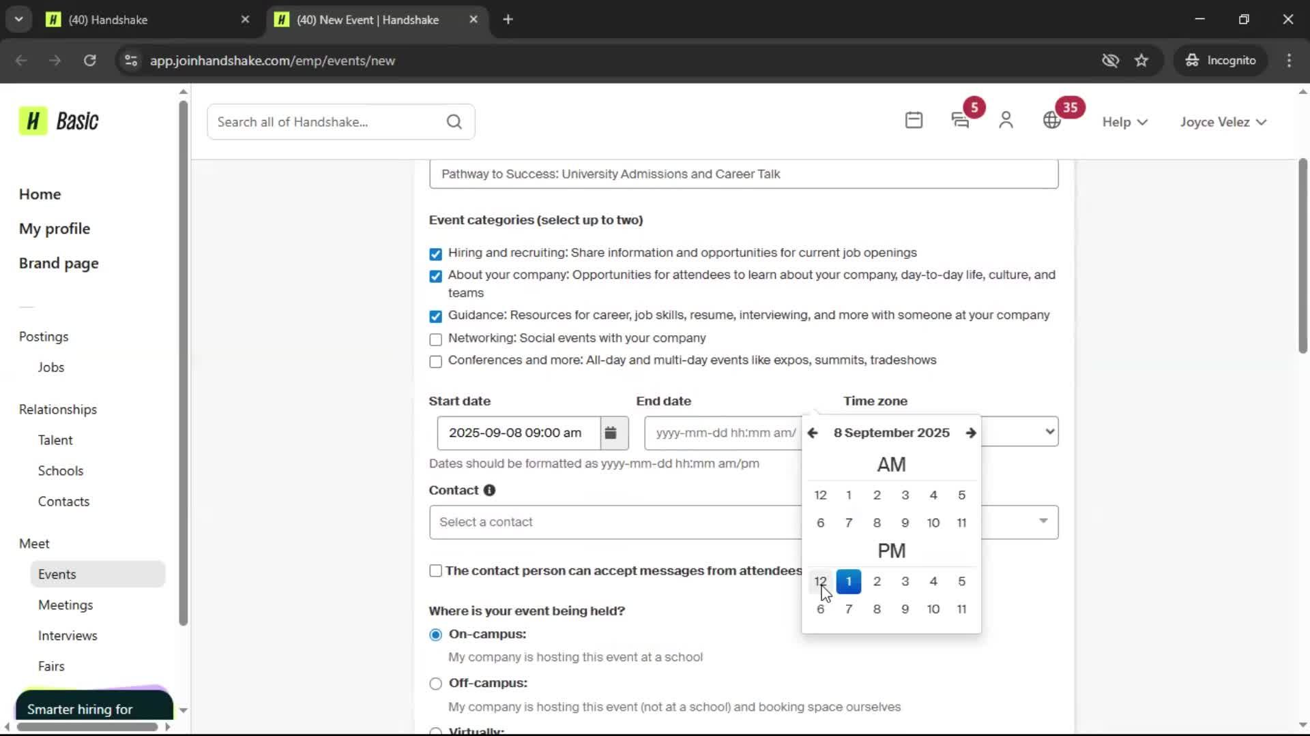Open a new browser tab with the plus
Screen dimensions: 1310x736
pyautogui.click(x=508, y=20)
